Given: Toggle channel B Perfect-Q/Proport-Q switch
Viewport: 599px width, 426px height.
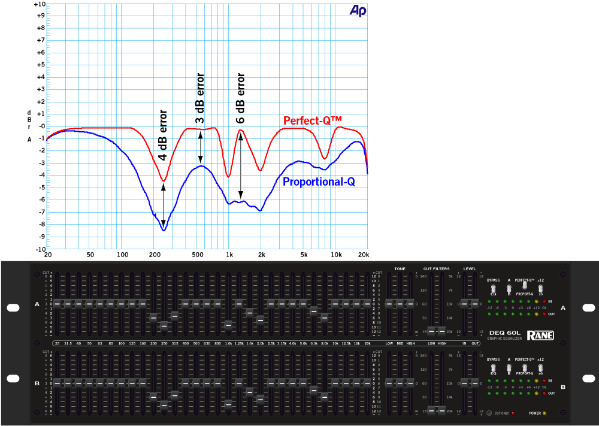Looking at the screenshot, I should pos(525,367).
